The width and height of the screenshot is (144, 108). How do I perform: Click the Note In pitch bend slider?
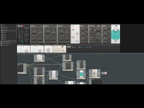[19, 37]
